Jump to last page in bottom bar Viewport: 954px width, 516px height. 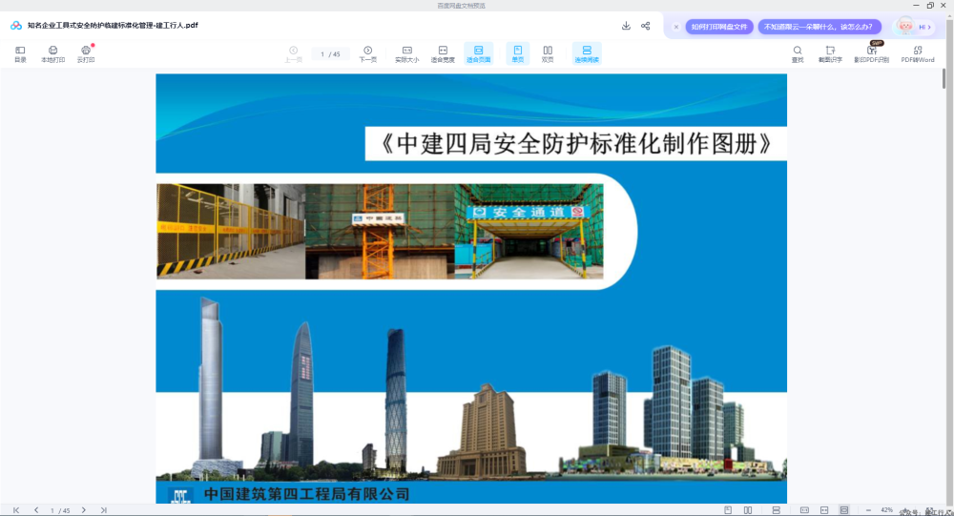pos(103,510)
